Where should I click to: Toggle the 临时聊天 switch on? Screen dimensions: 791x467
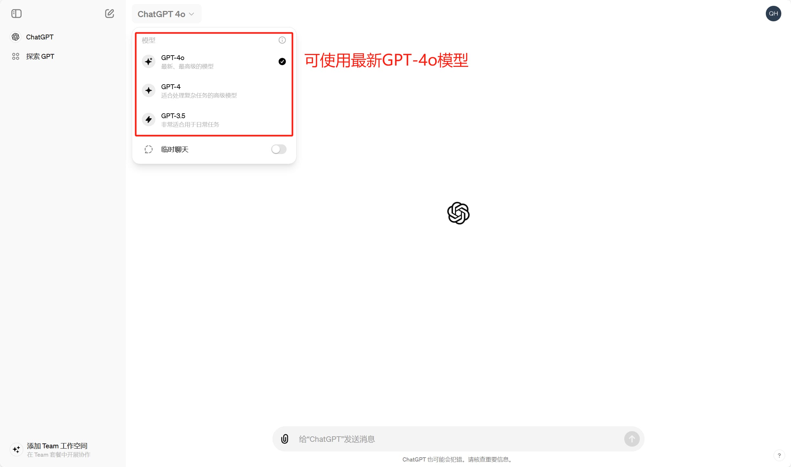[x=279, y=149]
